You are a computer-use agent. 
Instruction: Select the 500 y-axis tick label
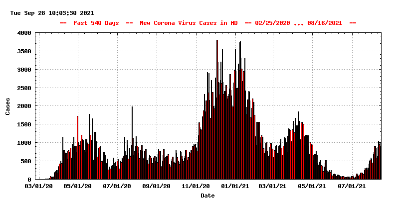25,161
